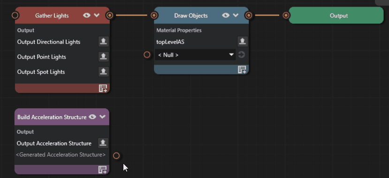Select the green Output node

click(x=336, y=15)
